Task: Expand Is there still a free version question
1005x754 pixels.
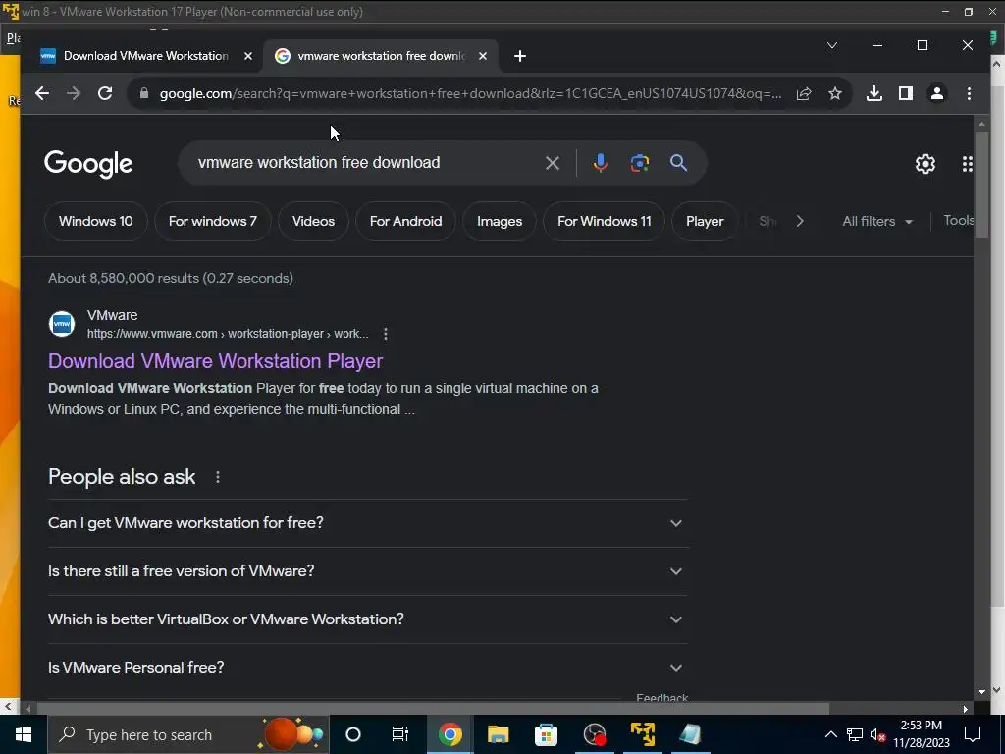Action: [x=368, y=571]
